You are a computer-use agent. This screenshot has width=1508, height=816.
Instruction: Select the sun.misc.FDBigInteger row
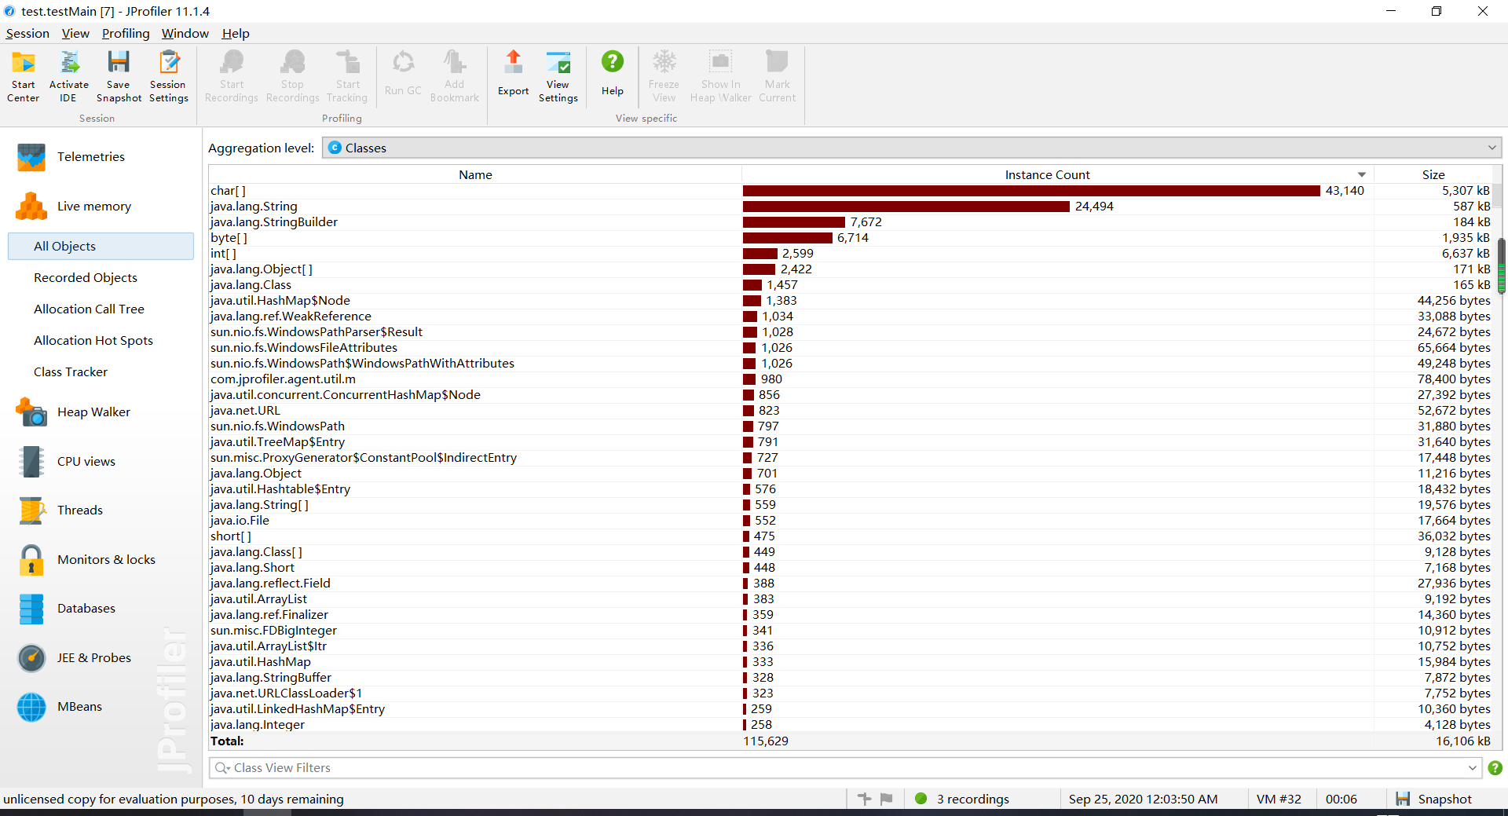click(x=850, y=631)
